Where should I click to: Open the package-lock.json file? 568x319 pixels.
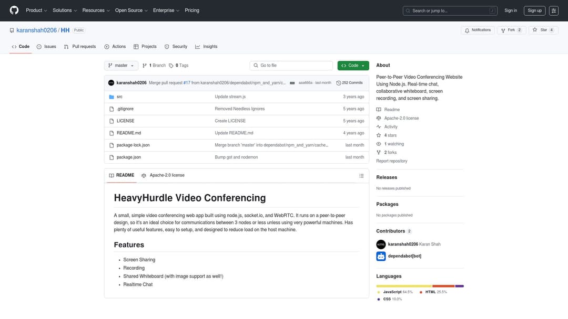pos(133,145)
